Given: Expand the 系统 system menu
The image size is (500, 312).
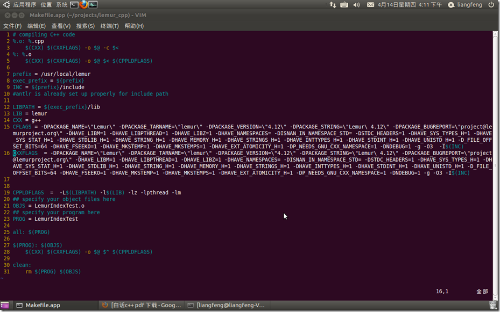Looking at the screenshot, I should [62, 5].
